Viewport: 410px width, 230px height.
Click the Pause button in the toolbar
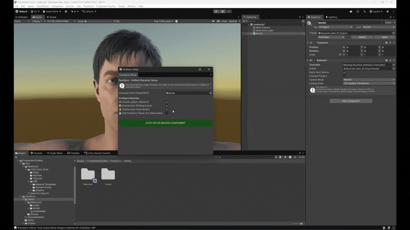[x=222, y=11]
